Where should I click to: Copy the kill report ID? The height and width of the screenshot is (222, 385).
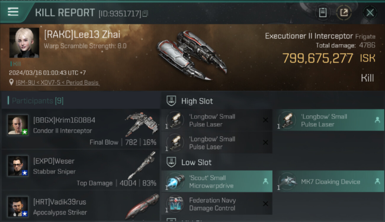pos(145,14)
